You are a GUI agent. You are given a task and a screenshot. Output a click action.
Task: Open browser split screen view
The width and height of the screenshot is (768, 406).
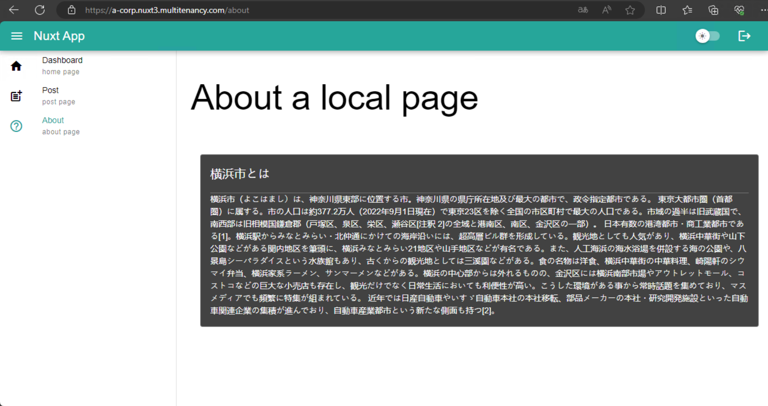pyautogui.click(x=661, y=10)
